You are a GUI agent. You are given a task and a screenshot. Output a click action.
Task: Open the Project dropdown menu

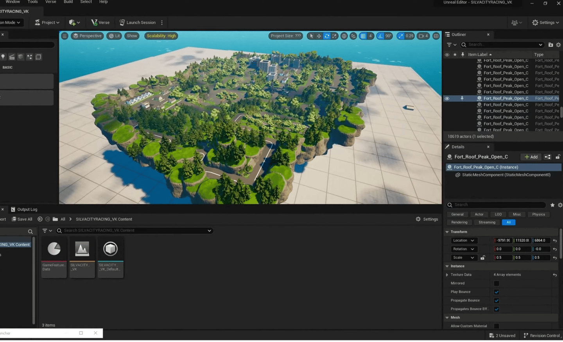click(47, 23)
